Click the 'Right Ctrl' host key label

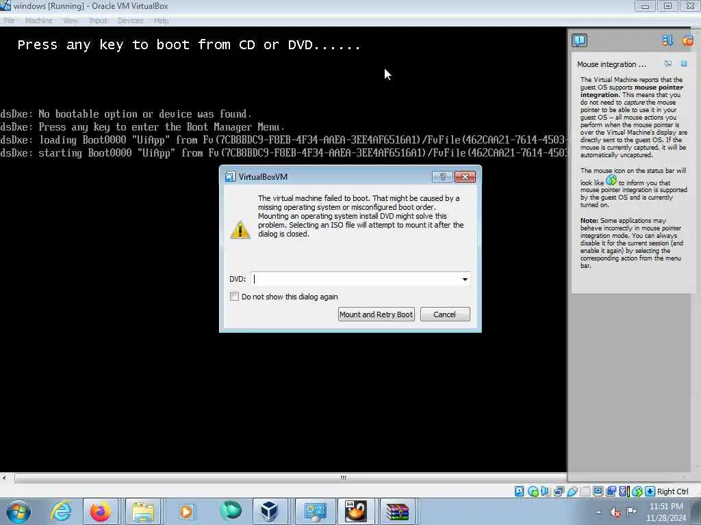pos(672,492)
